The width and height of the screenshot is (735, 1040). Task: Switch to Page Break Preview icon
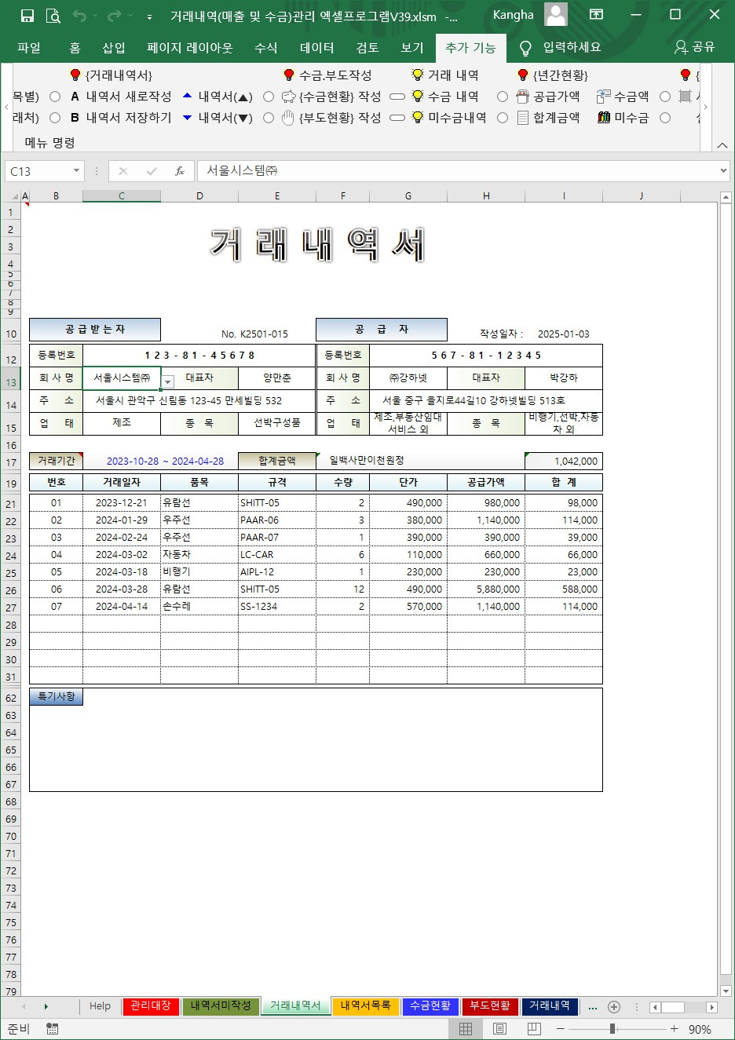532,1029
